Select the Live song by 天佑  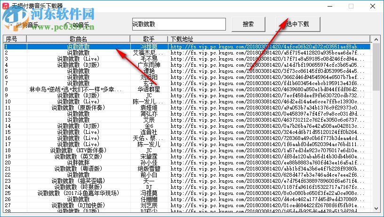(x=187, y=138)
